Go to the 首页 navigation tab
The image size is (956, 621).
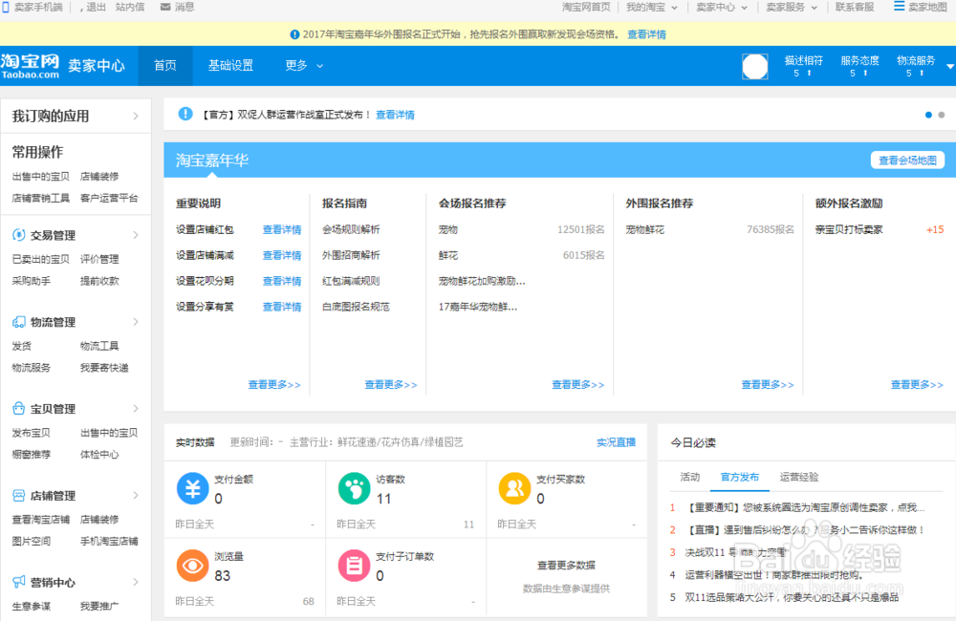[x=165, y=66]
